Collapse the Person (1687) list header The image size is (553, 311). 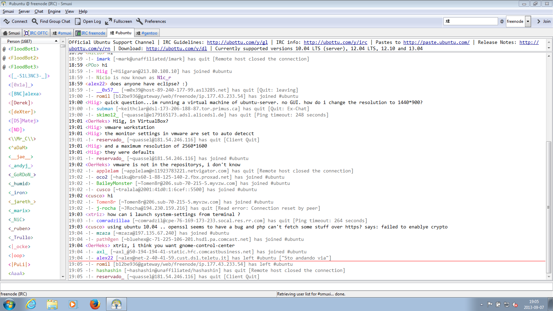[56, 41]
